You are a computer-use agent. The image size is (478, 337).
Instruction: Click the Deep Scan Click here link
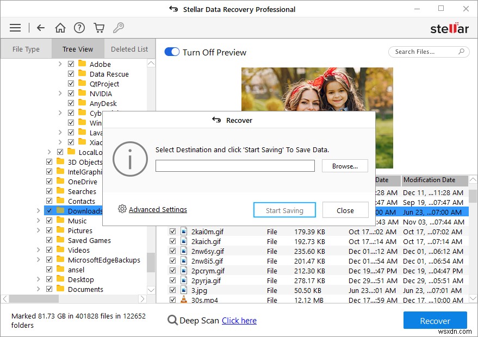coord(239,321)
